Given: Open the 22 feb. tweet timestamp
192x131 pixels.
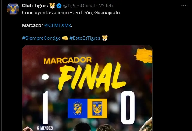Looking at the screenshot, I should click(x=107, y=6).
